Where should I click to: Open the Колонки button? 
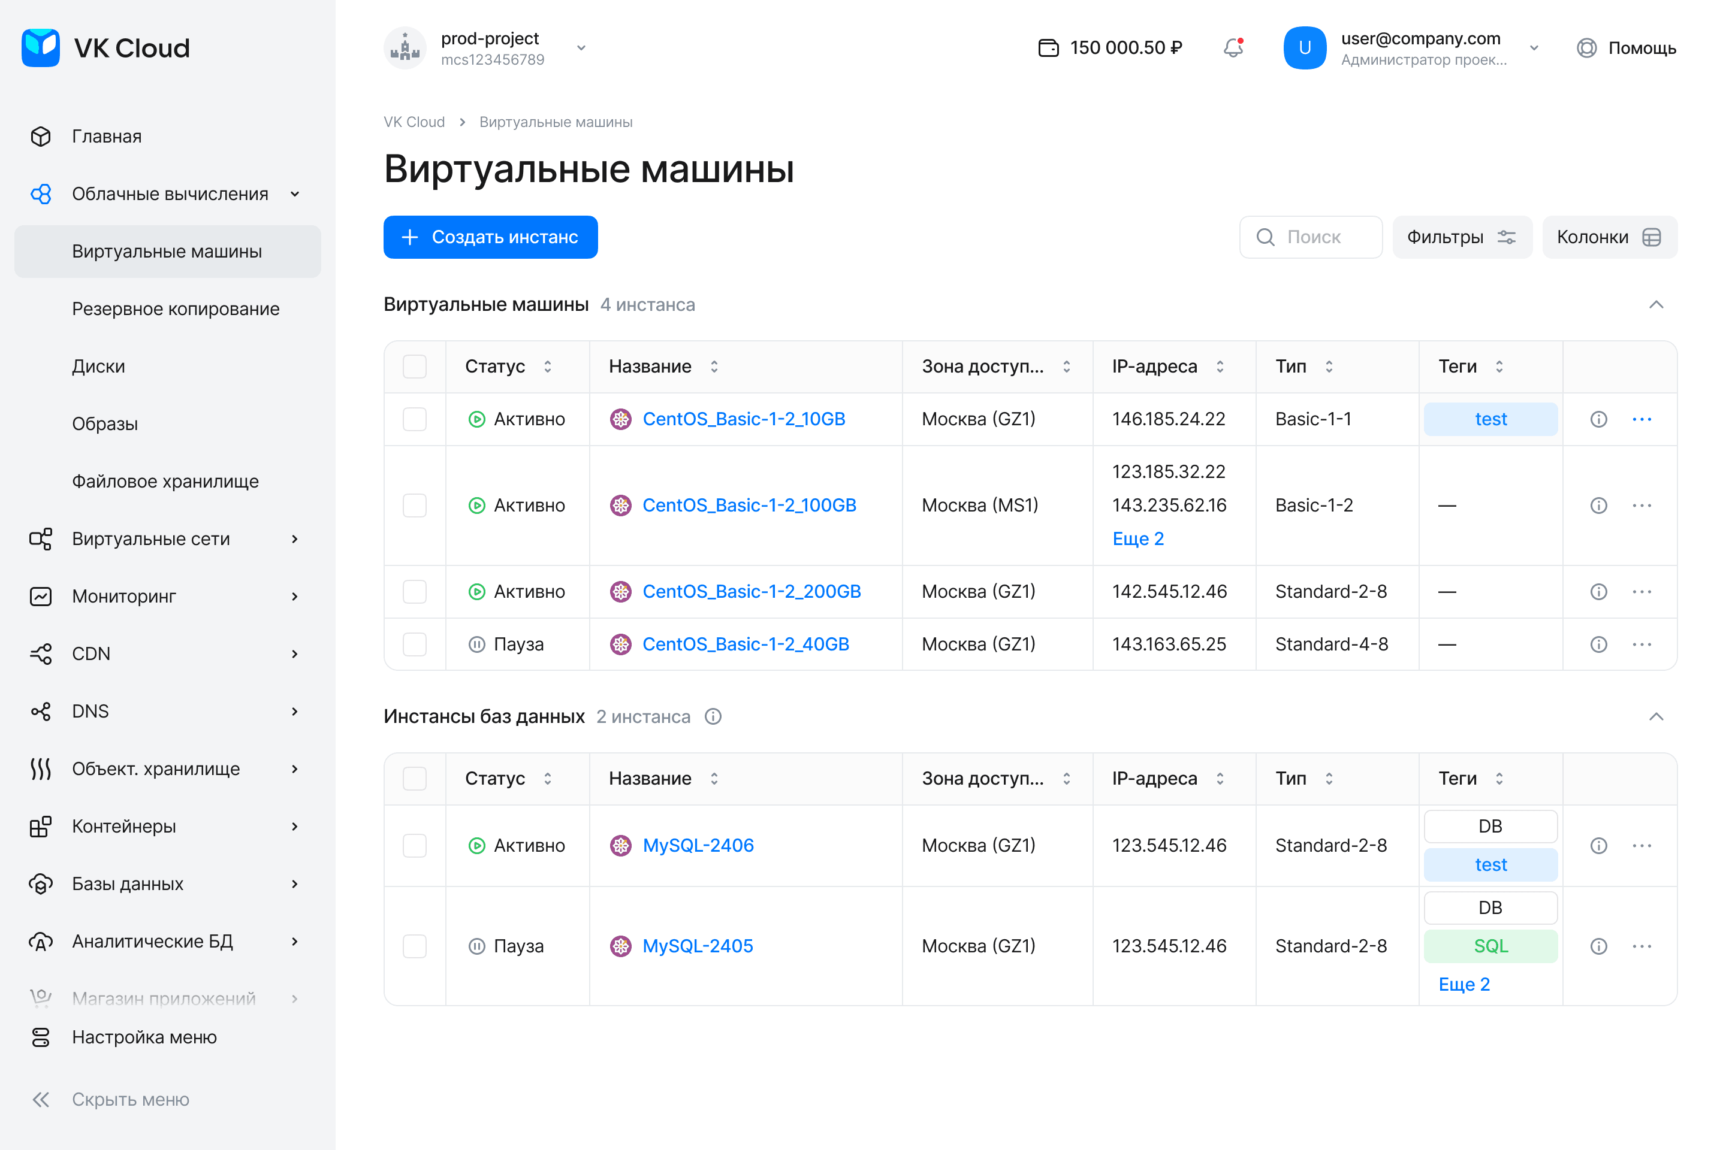coord(1609,237)
